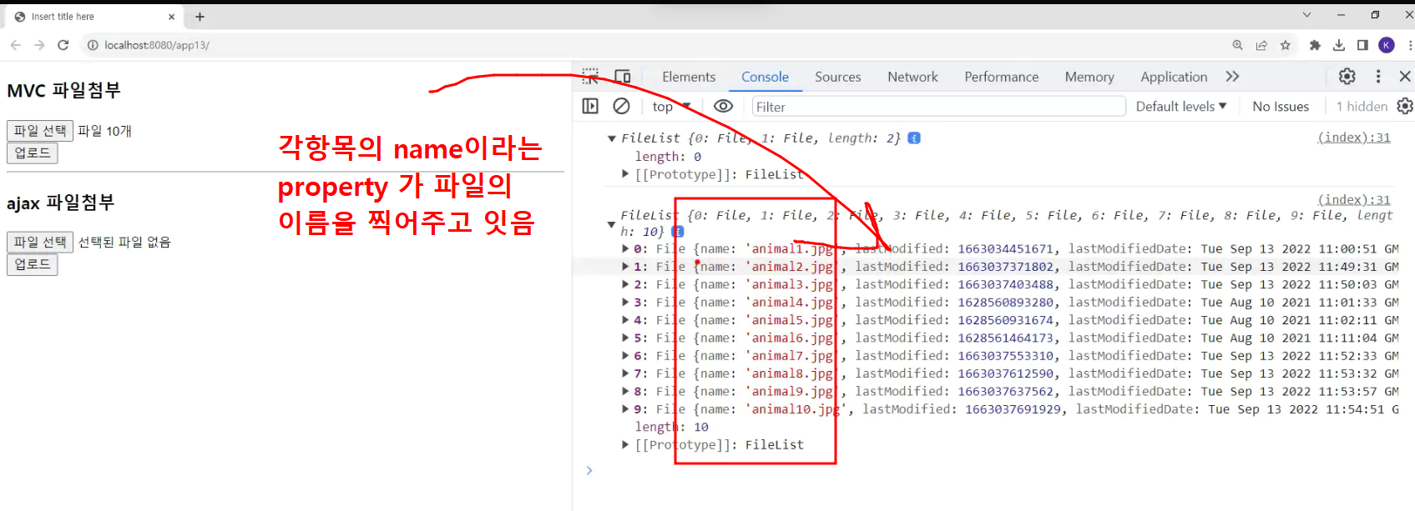This screenshot has height=511, width=1415.
Task: Open Performance tab
Action: (1001, 77)
